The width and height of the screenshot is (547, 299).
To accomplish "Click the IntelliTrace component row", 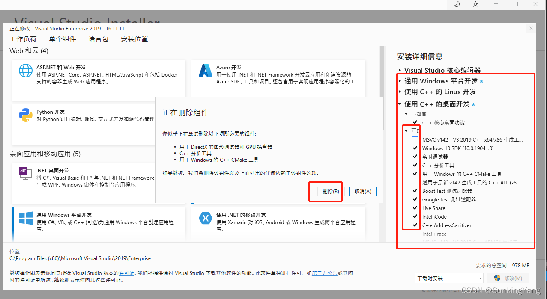I will (434, 234).
